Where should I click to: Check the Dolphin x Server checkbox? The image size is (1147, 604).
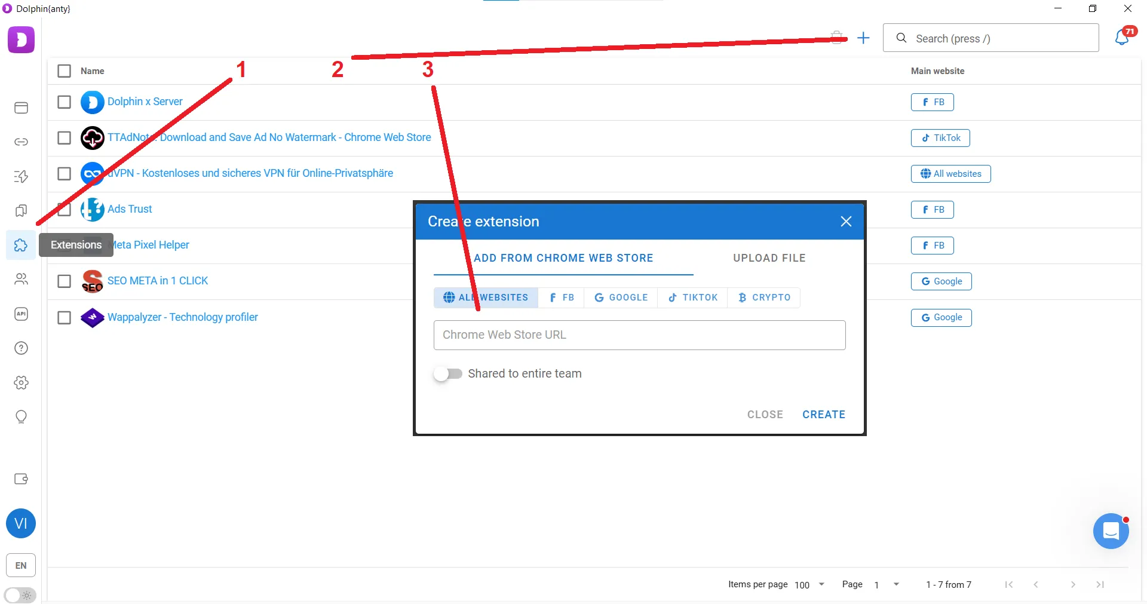(64, 102)
